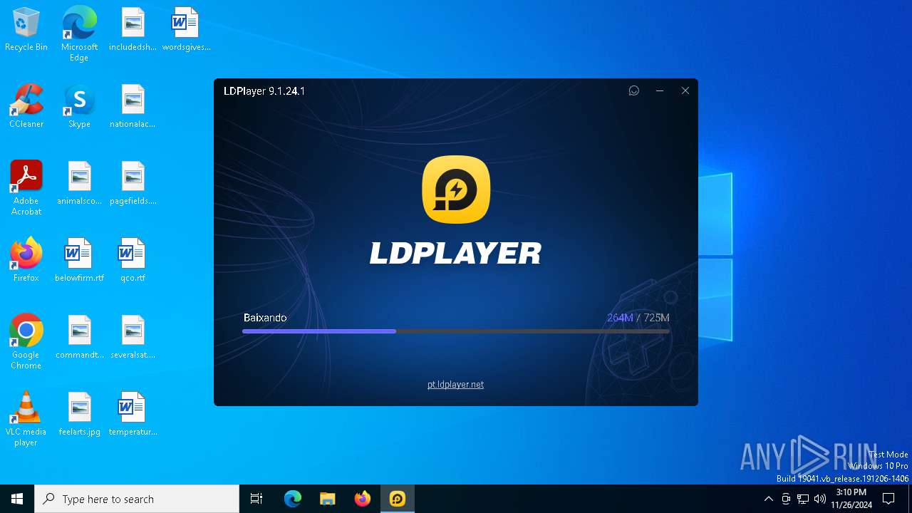Image resolution: width=912 pixels, height=513 pixels.
Task: Click the Baixando download progress bar
Action: 456,331
